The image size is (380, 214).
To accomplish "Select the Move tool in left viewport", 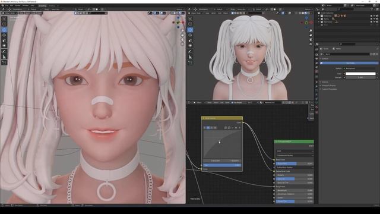I will [x=4, y=30].
